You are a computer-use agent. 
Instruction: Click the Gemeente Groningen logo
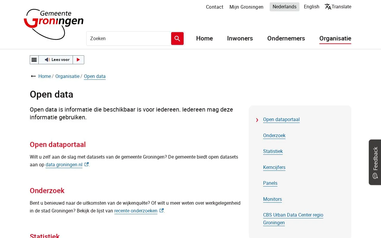click(x=54, y=24)
